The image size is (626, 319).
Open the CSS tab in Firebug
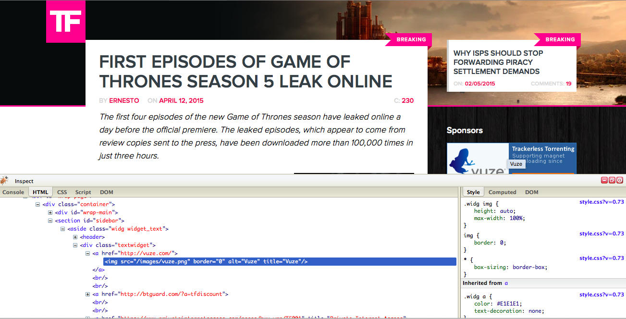coord(62,192)
